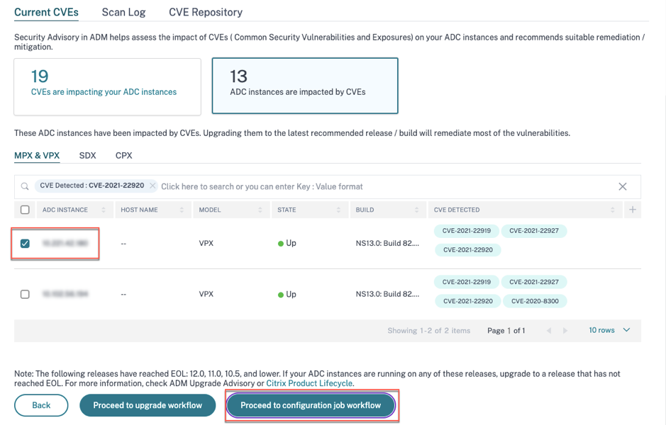This screenshot has height=425, width=666.
Task: Click Proceed to configuration job workflow
Action: (311, 405)
